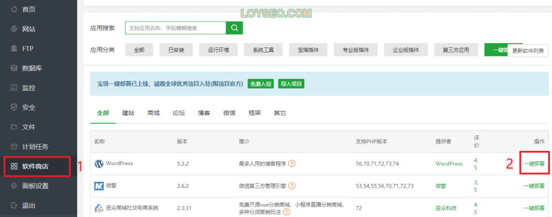Image resolution: width=552 pixels, height=217 pixels.
Task: Click the home icon in the sidebar
Action: 14,9
